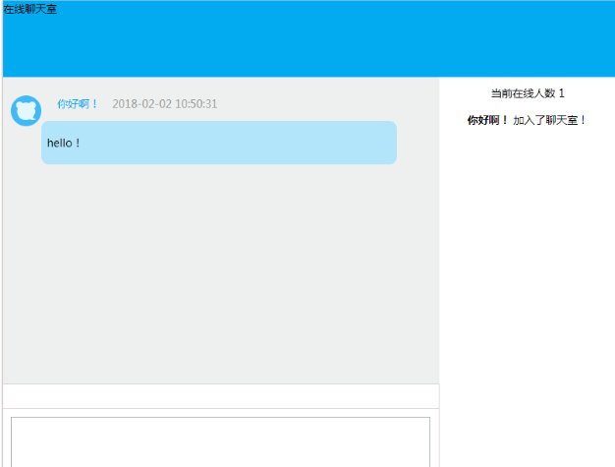This screenshot has width=615, height=467.
Task: Click bold 你好啊！ in the join notice
Action: pyautogui.click(x=487, y=120)
